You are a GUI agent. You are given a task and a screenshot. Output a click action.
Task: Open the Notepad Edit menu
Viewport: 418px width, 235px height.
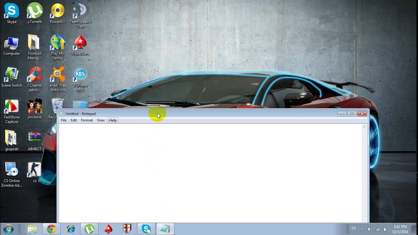coord(74,120)
